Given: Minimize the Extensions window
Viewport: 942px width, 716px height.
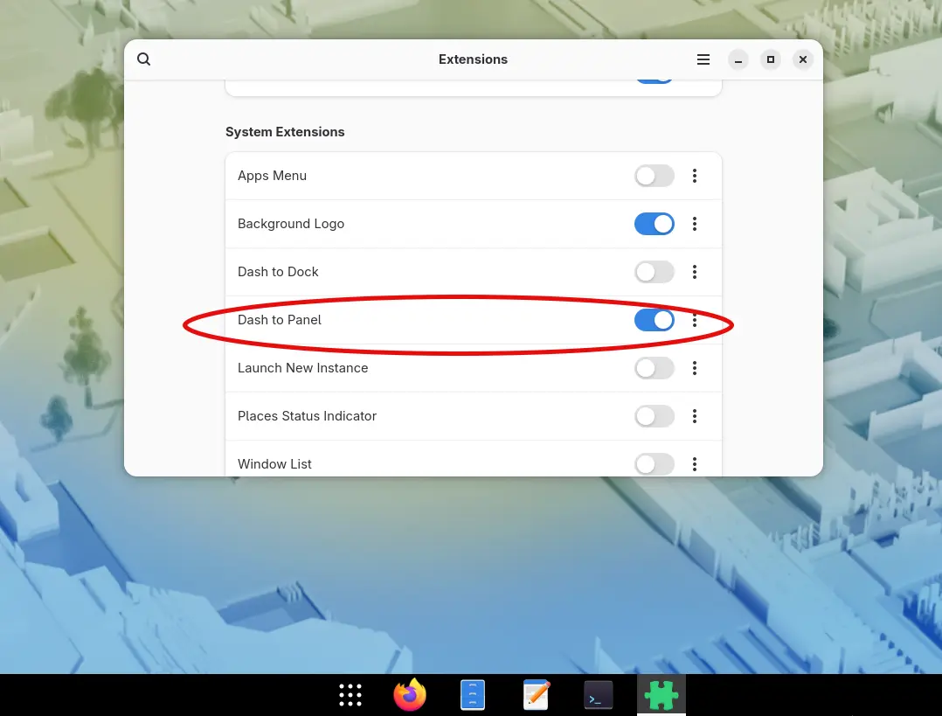Looking at the screenshot, I should pos(738,59).
